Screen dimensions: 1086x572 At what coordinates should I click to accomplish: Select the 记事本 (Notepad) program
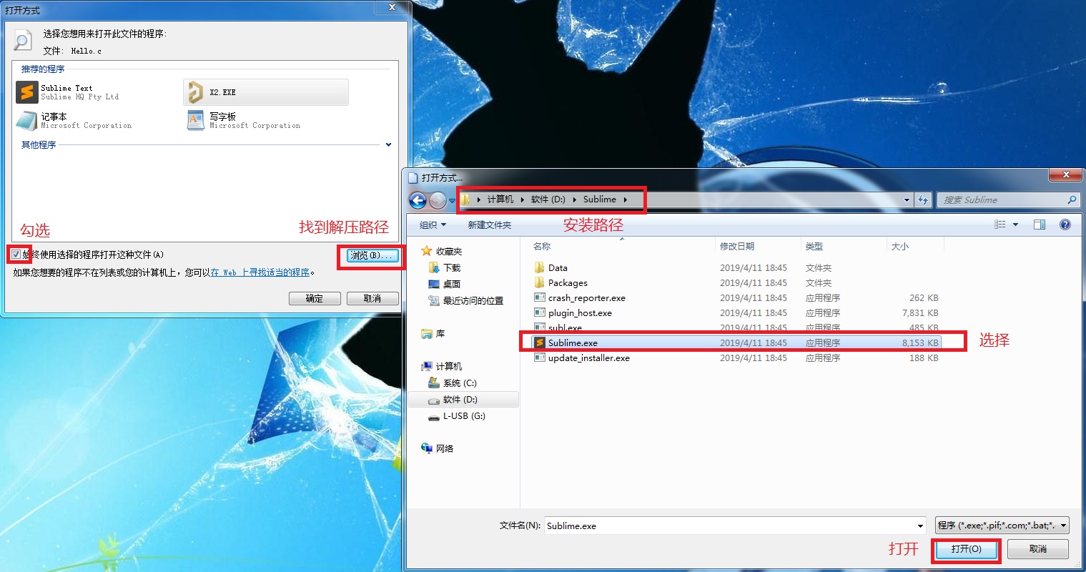(x=74, y=121)
